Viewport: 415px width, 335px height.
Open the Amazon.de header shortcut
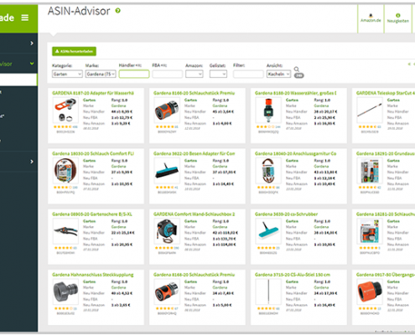[371, 18]
